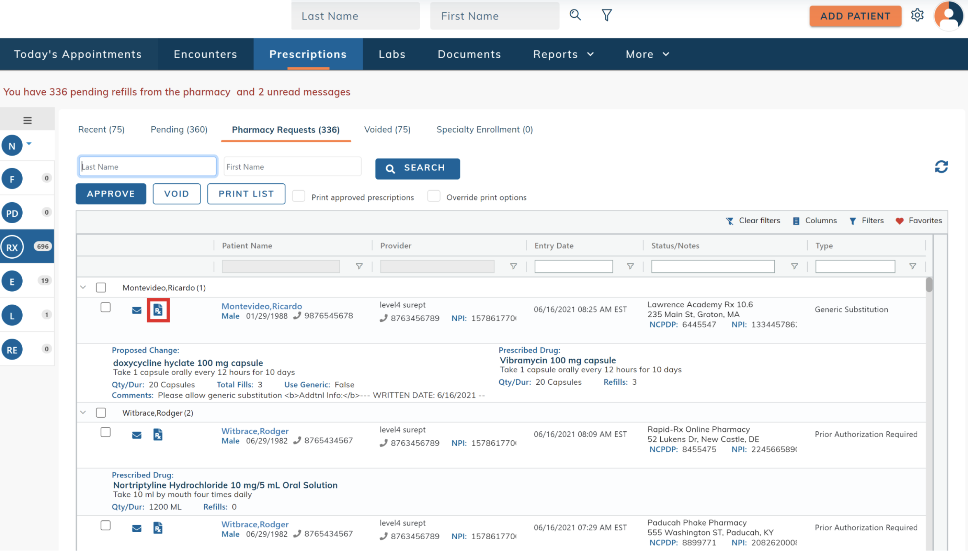Screen dimensions: 968x552
Task: Click the refresh icon near Search
Action: (941, 167)
